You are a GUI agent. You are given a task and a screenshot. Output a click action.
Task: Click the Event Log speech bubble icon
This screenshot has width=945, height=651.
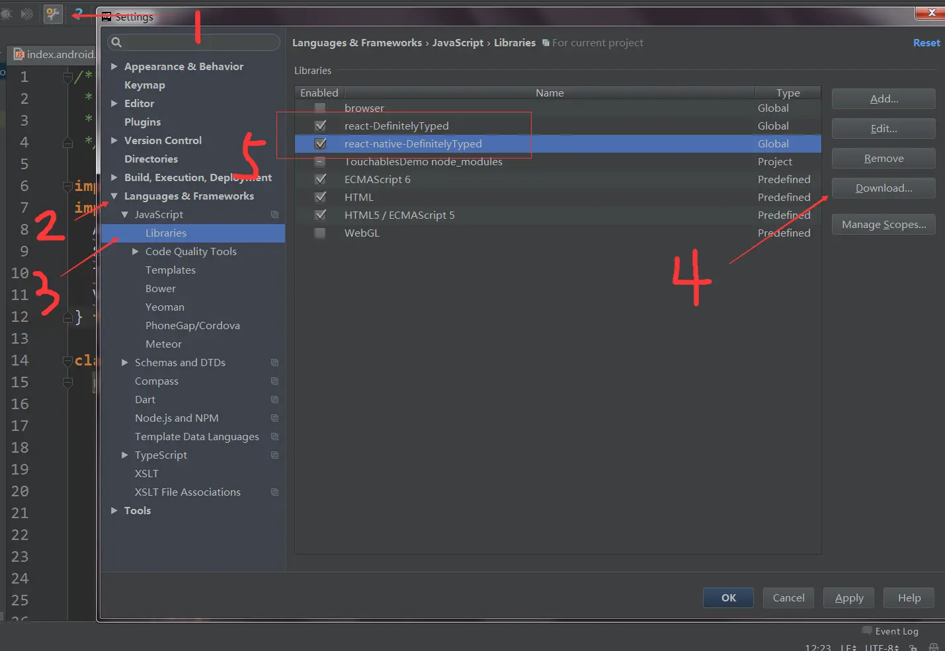[867, 631]
